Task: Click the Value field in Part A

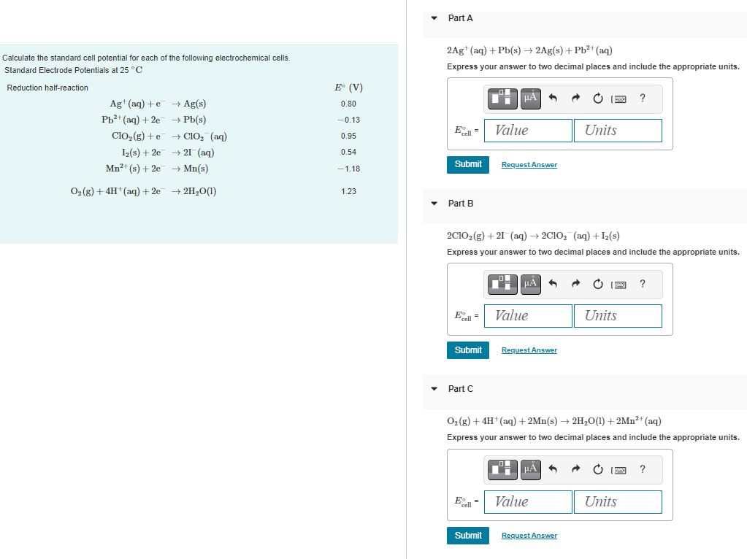Action: pyautogui.click(x=527, y=130)
